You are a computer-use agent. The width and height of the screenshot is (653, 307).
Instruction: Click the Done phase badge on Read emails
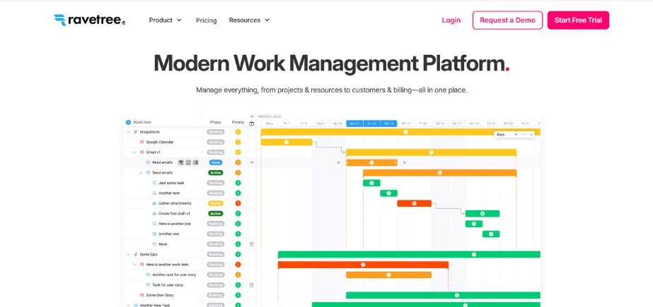(x=216, y=162)
